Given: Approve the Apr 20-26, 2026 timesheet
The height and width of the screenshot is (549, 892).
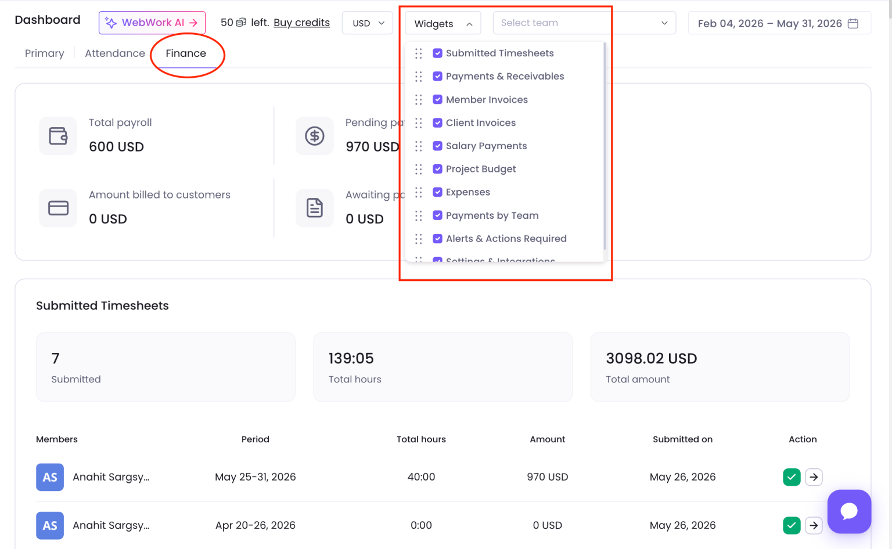Looking at the screenshot, I should [x=792, y=525].
